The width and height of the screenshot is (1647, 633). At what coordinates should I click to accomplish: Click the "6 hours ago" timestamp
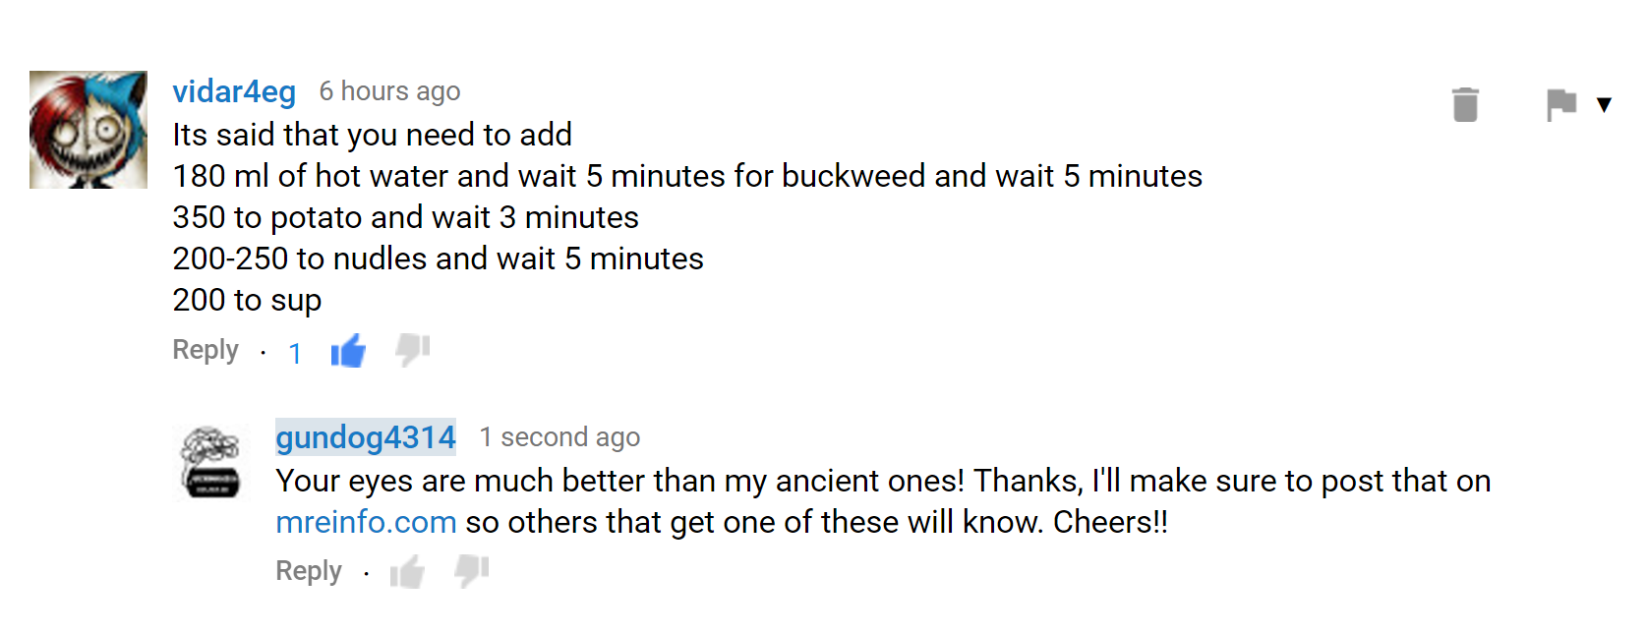point(389,91)
